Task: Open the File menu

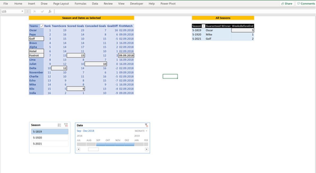Action: (6, 4)
